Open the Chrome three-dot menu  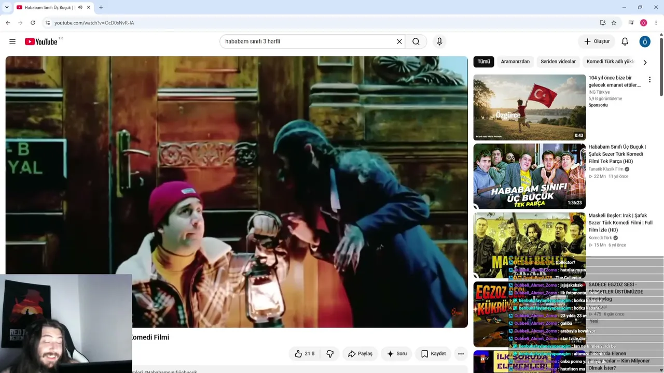coord(656,23)
